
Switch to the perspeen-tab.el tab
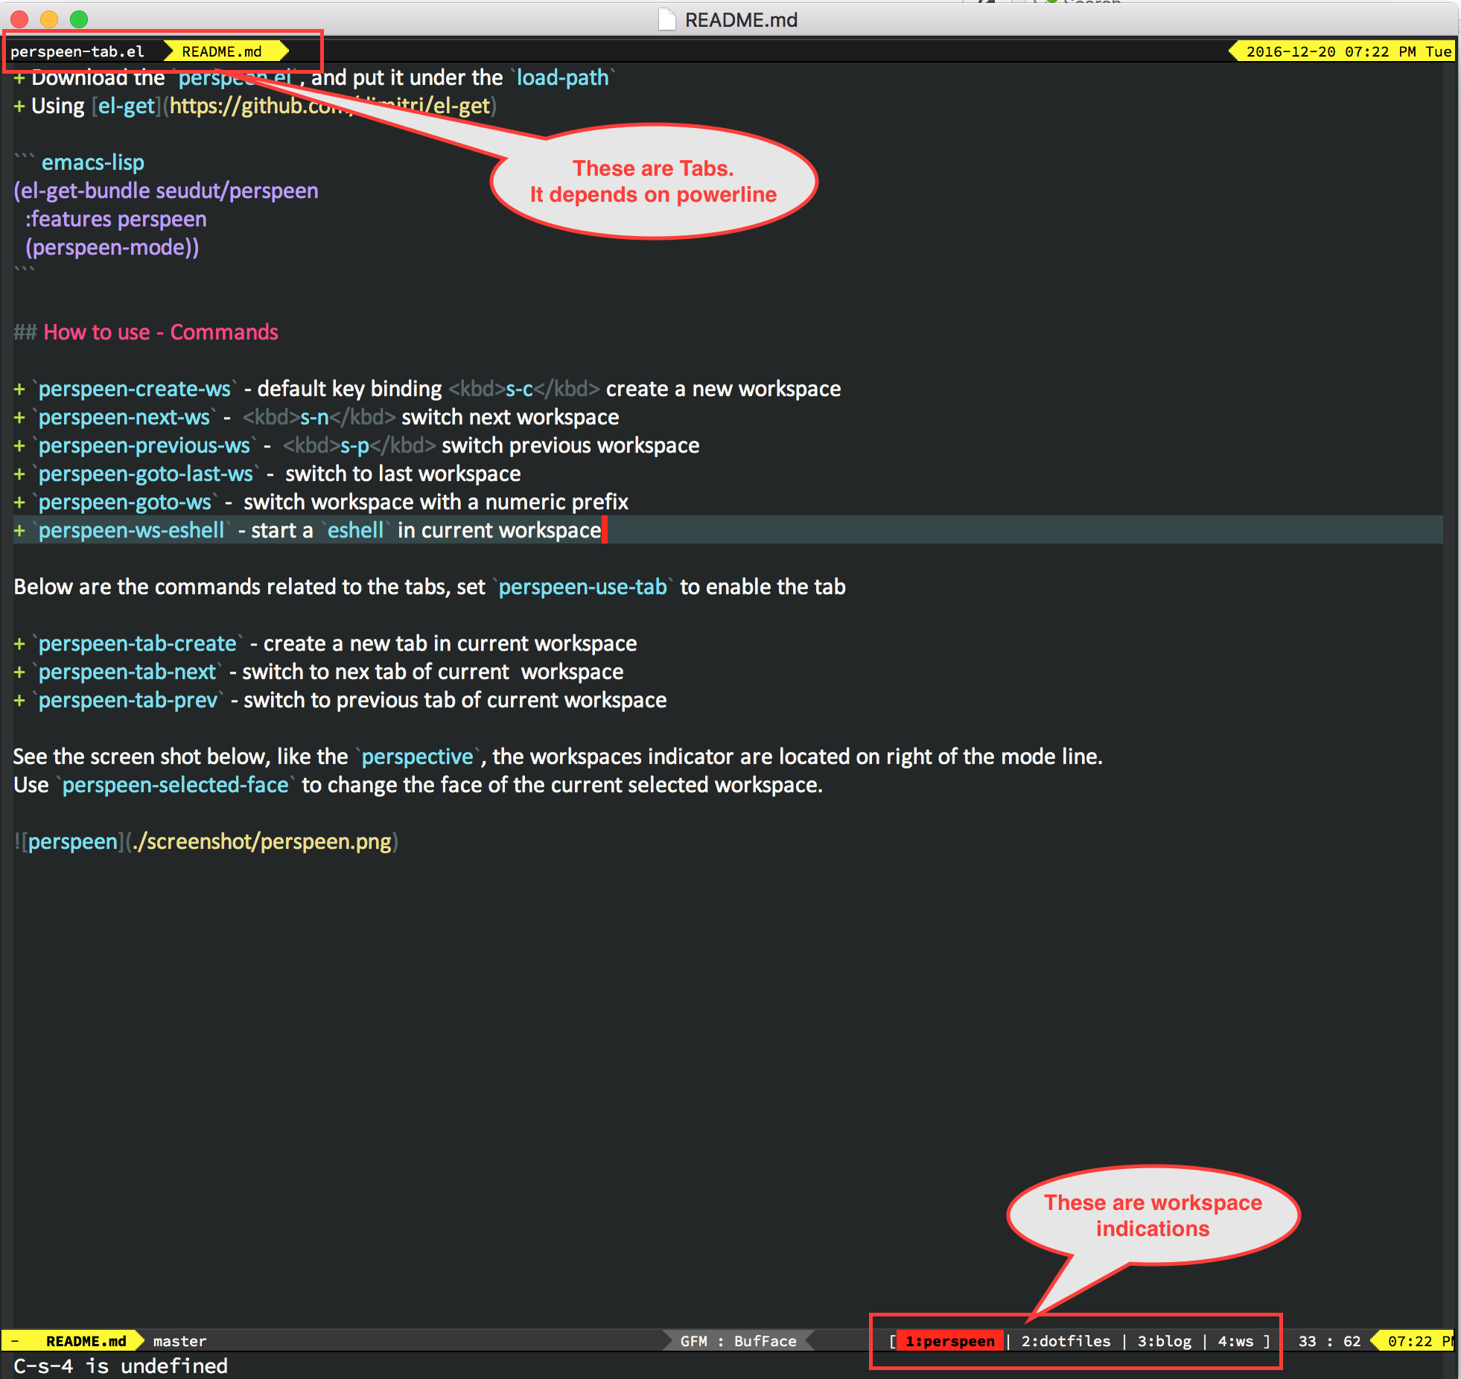coord(77,51)
